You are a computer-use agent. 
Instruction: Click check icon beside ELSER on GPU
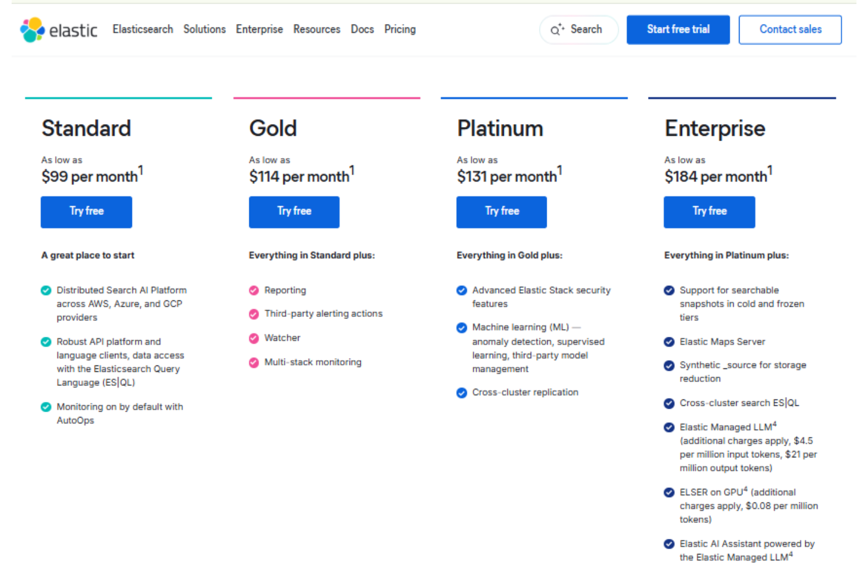click(x=669, y=493)
